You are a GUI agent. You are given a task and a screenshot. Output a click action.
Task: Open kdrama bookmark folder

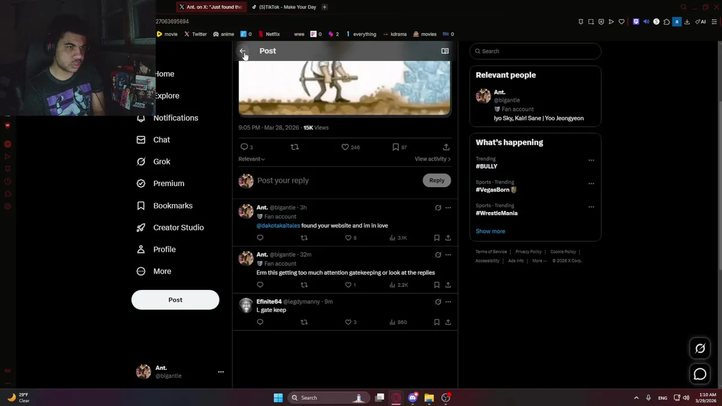click(395, 34)
